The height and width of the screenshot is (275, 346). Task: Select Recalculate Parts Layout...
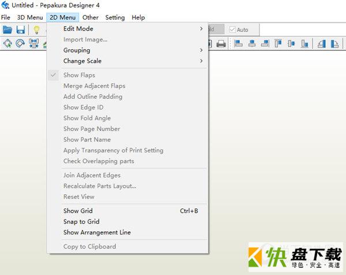pyautogui.click(x=127, y=186)
